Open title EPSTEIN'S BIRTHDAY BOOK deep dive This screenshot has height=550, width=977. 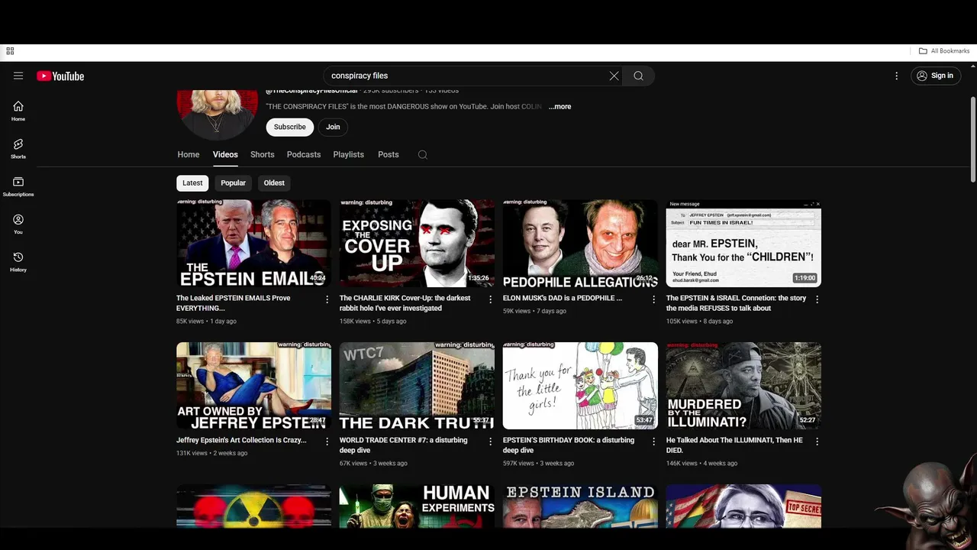(569, 445)
